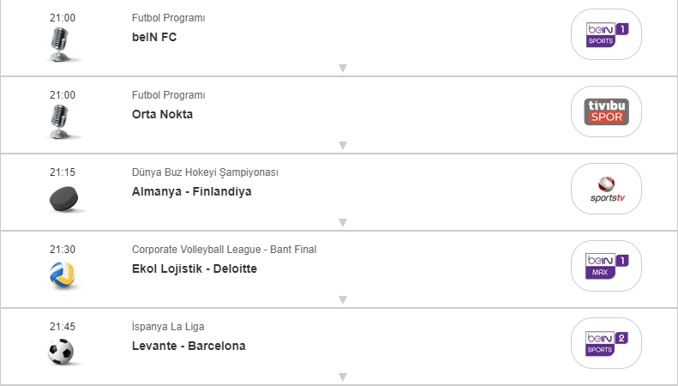The height and width of the screenshot is (386, 678).
Task: Click the İspanya La Liga league label
Action: tap(168, 327)
